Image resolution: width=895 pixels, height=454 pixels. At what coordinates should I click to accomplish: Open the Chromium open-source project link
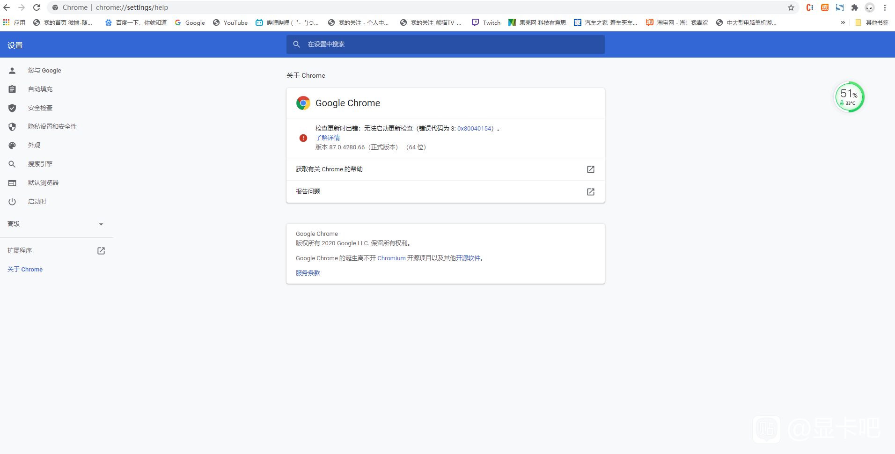[391, 258]
